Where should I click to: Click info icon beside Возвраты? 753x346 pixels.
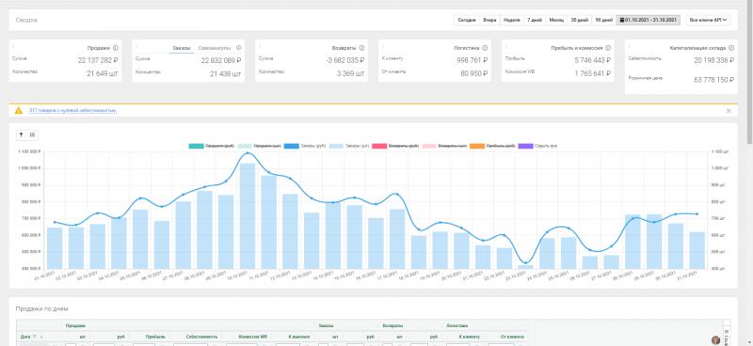361,48
